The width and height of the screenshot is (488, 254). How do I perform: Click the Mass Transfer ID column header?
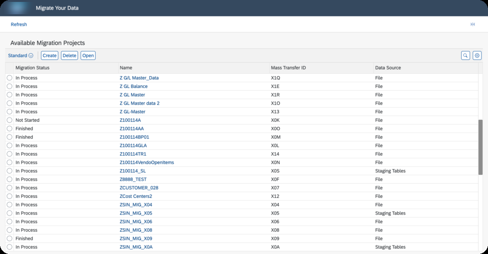pyautogui.click(x=288, y=68)
